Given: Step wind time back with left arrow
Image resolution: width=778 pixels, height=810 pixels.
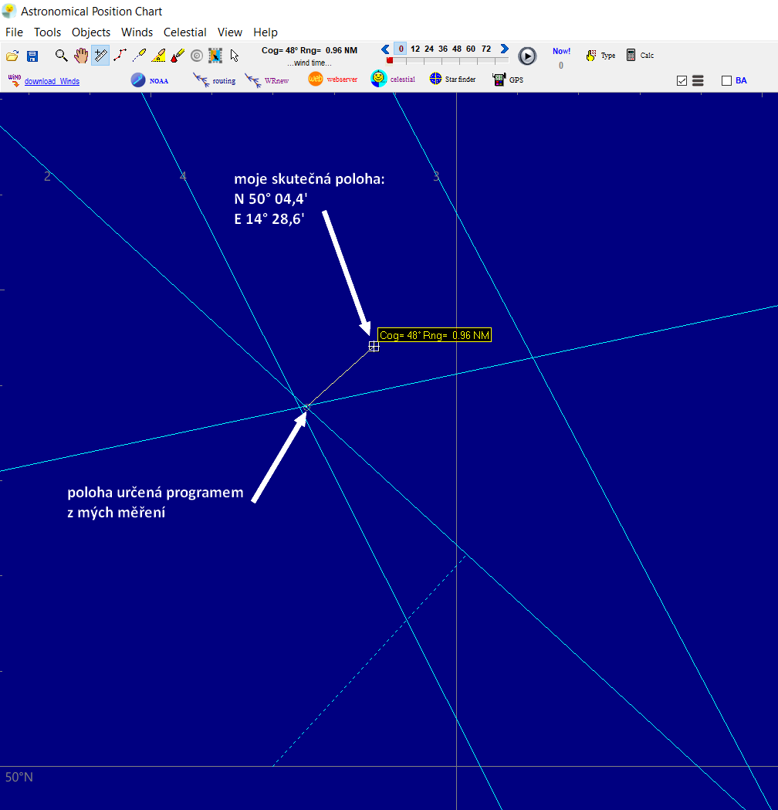Looking at the screenshot, I should click(385, 49).
